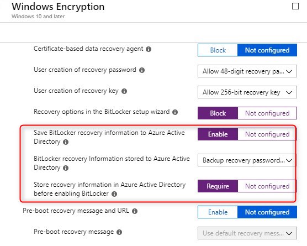Click info icon next to Pre-boot recovery message and URL
The height and width of the screenshot is (246, 307).
(135, 211)
